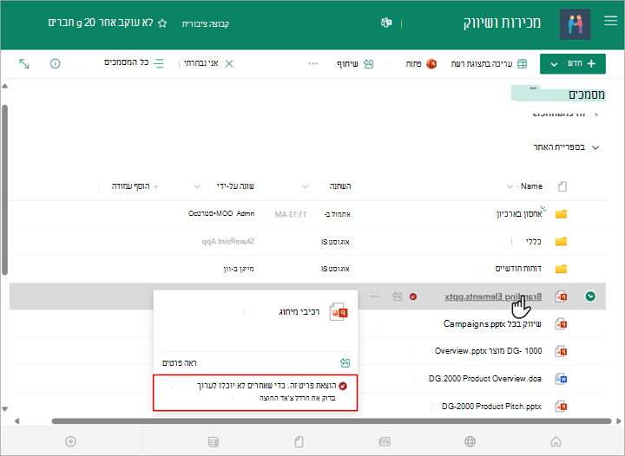The image size is (625, 456).
Task: Click the globe icon in bottom bar
Action: [470, 441]
